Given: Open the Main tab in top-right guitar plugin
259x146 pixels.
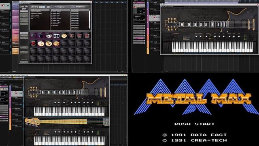Looking at the screenshot, I should [x=163, y=9].
